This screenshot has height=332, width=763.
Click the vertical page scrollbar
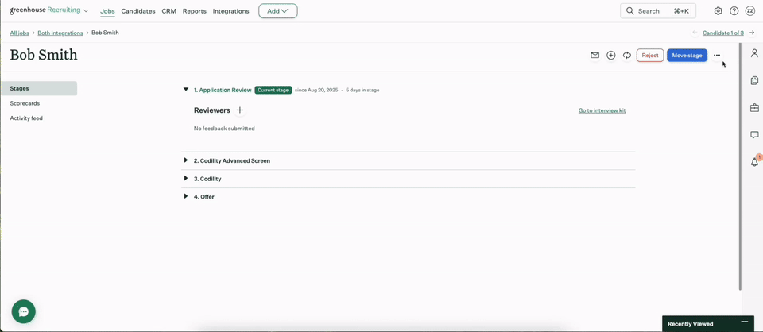[x=741, y=167]
